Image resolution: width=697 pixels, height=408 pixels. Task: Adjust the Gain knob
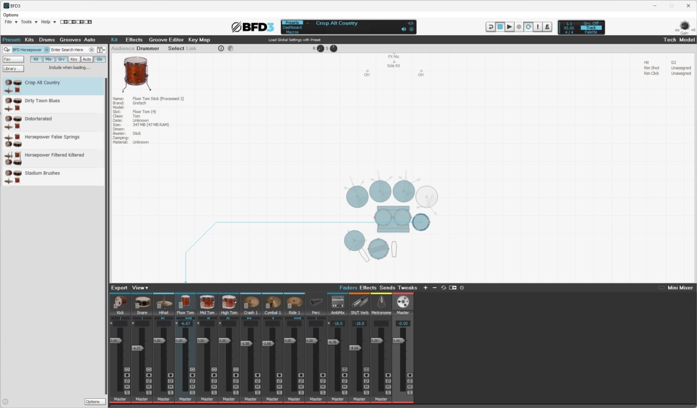coord(684,26)
